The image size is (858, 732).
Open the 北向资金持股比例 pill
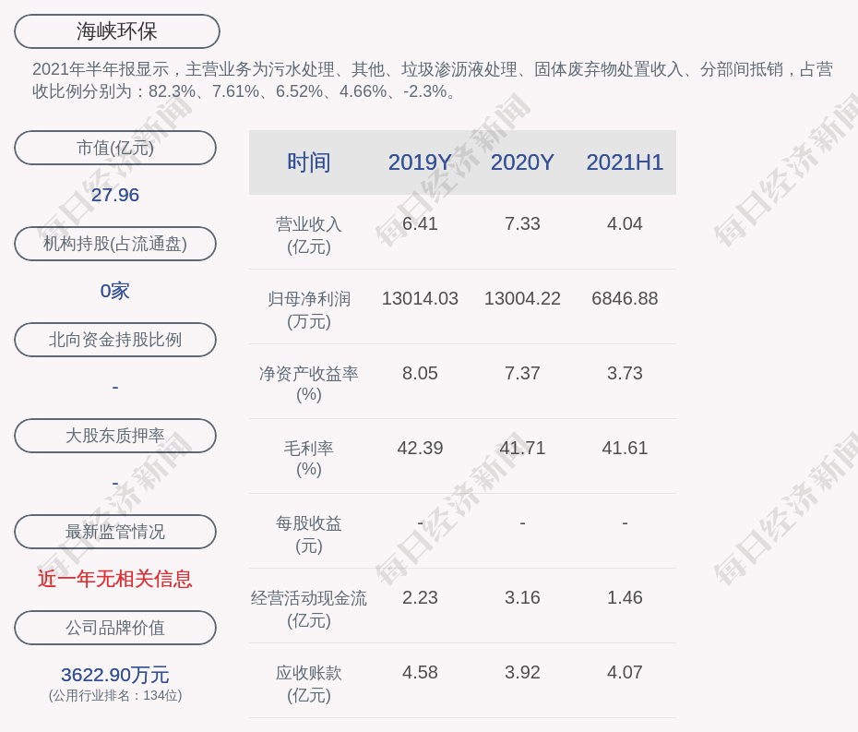[x=115, y=340]
